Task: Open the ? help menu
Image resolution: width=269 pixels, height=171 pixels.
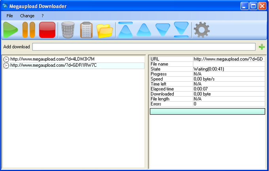Action: (x=43, y=16)
